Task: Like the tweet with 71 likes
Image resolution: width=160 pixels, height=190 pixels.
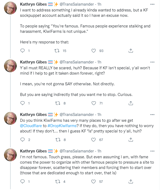Action: click(x=94, y=103)
